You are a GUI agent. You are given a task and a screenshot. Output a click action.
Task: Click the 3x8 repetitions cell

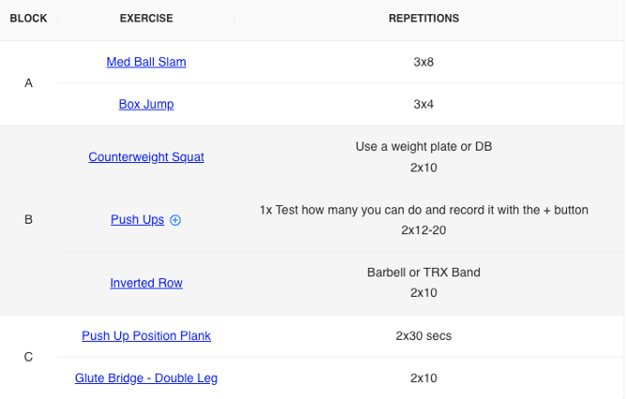click(x=424, y=62)
